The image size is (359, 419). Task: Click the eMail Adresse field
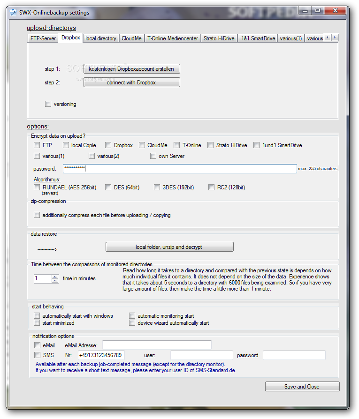pyautogui.click(x=157, y=345)
